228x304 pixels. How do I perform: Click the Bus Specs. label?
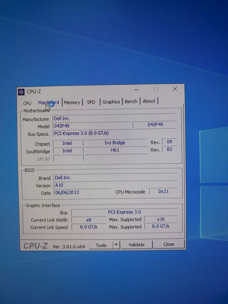coord(39,134)
